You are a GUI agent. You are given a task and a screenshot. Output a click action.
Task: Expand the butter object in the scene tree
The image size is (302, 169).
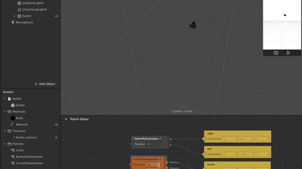(x=14, y=16)
